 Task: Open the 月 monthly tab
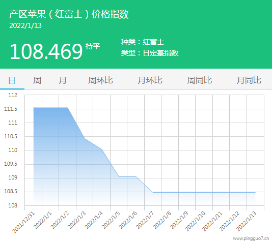[x=63, y=80]
